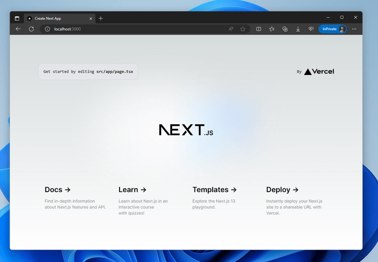Click the InPrivate profile button
Screen dimensions: 378x262
(333, 29)
